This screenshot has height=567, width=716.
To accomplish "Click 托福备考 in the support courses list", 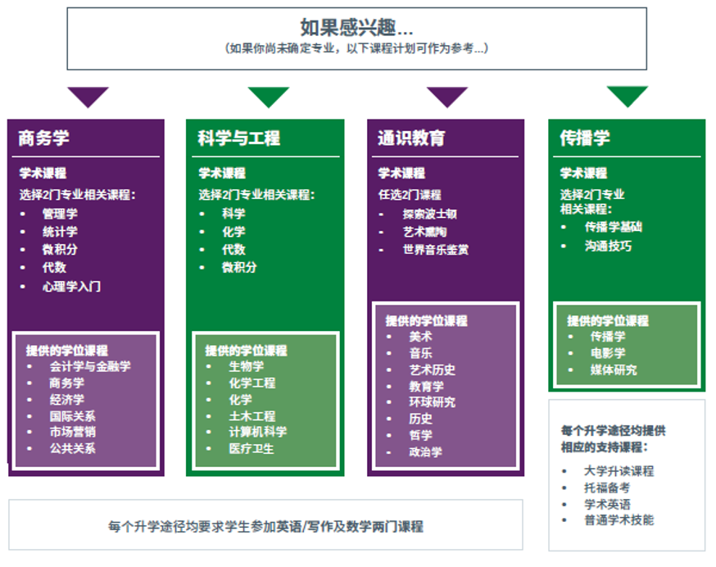I will (607, 488).
